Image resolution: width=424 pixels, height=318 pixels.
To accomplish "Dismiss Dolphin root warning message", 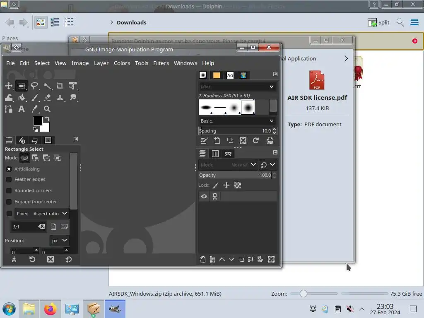I will point(415,41).
